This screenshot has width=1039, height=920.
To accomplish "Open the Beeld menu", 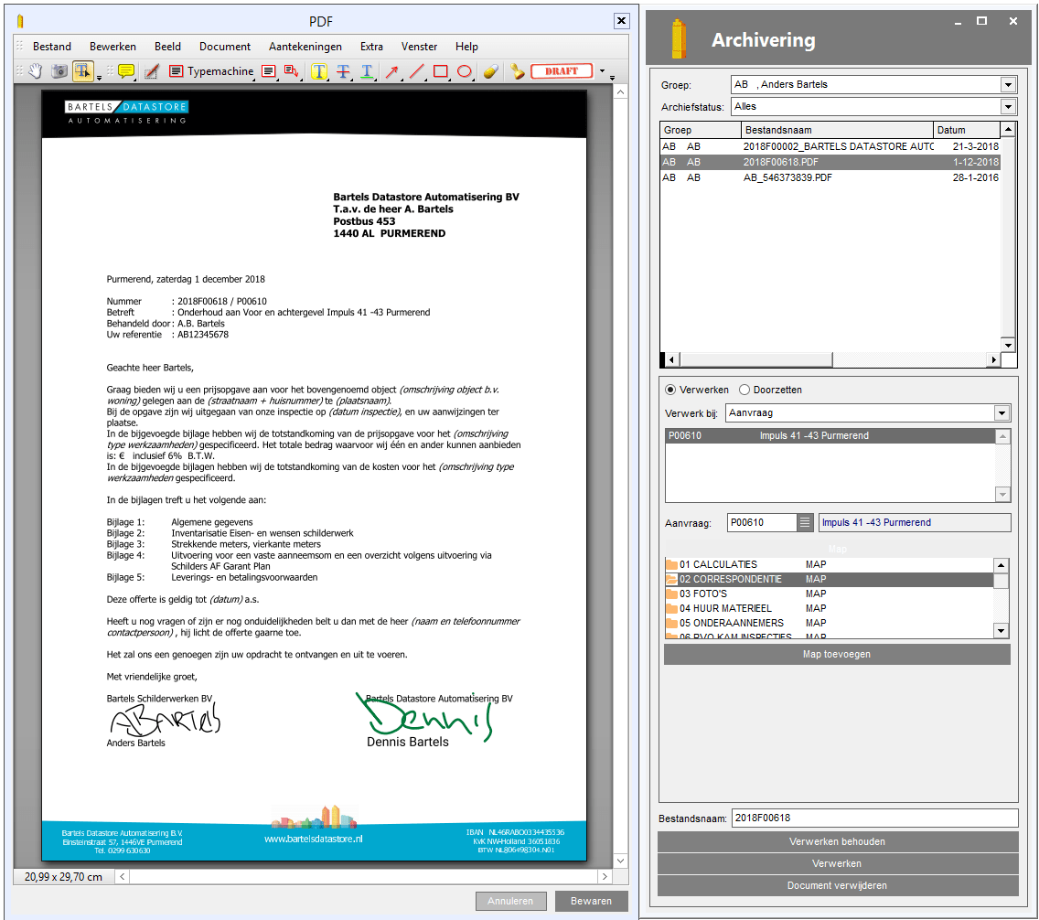I will tap(167, 47).
